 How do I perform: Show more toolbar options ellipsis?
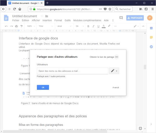point(115,26)
